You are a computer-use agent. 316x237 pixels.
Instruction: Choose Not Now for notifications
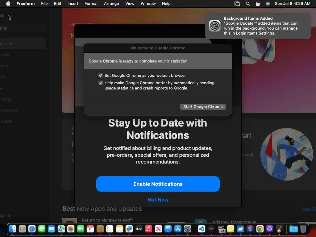(158, 200)
